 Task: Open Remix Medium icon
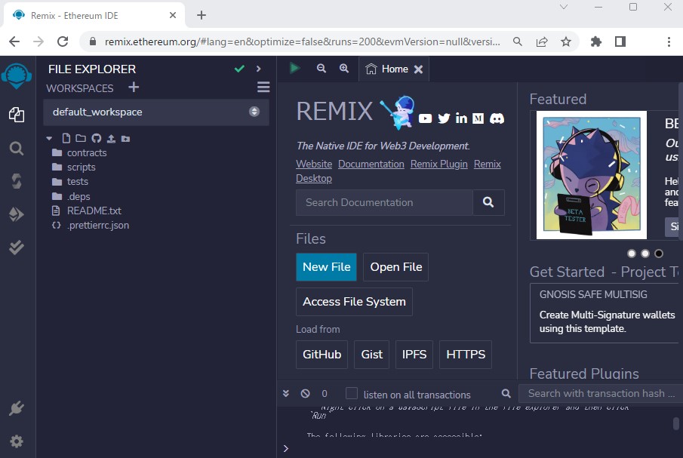point(478,118)
